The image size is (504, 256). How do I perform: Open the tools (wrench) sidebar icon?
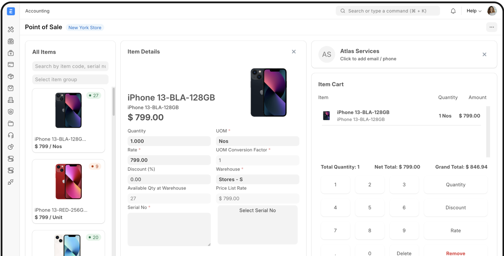(x=11, y=30)
